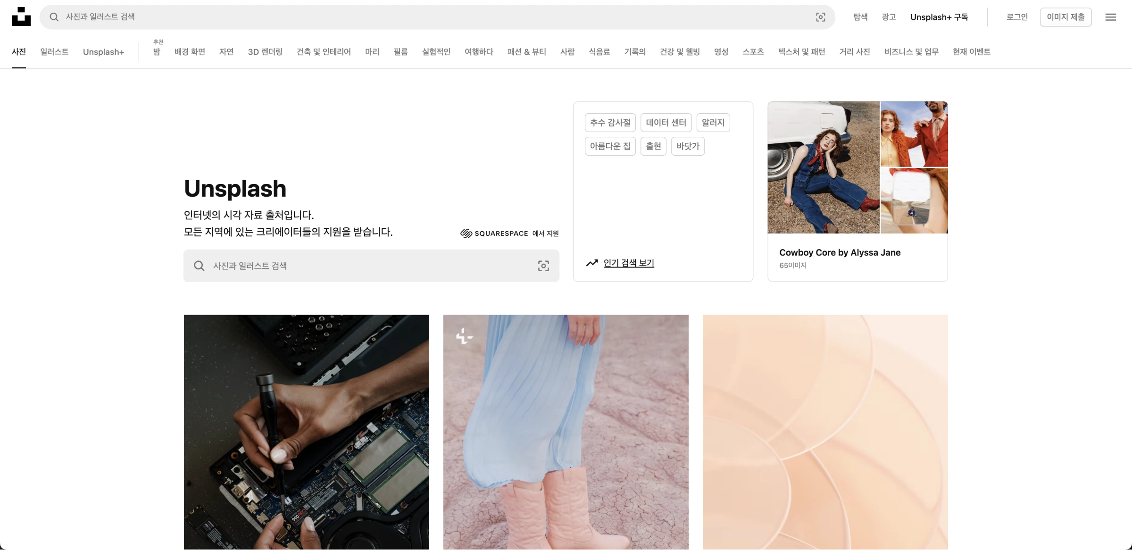Open the peach abstract circles photo
This screenshot has height=550, width=1132.
pos(825,432)
